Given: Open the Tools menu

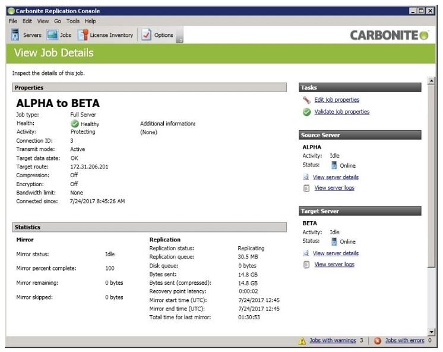Looking at the screenshot, I should point(72,21).
